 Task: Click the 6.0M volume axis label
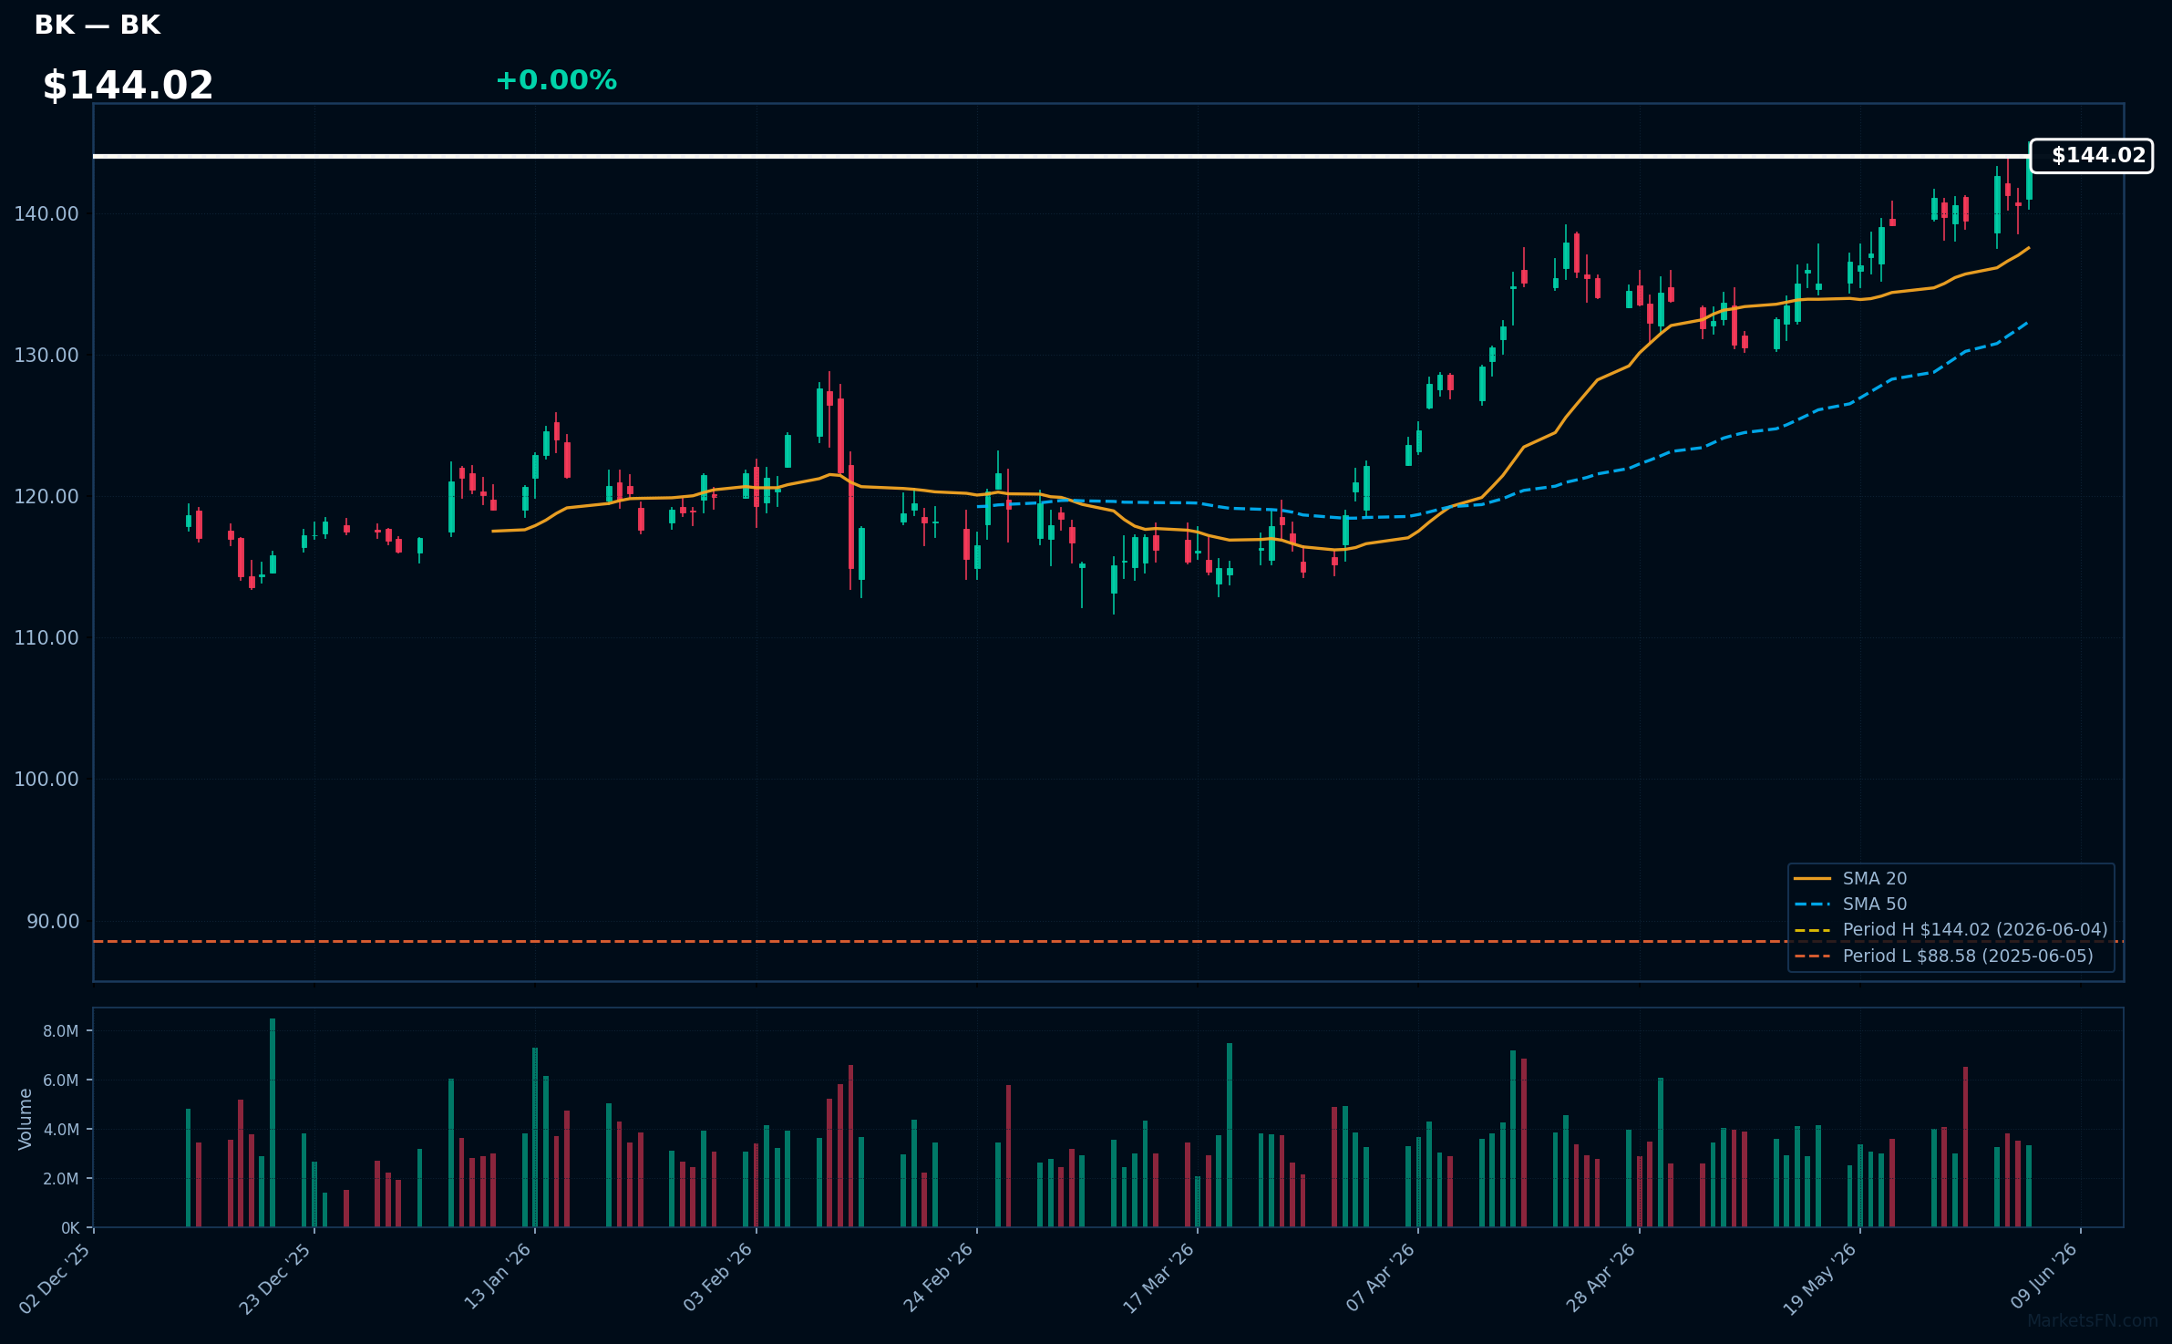click(61, 1080)
